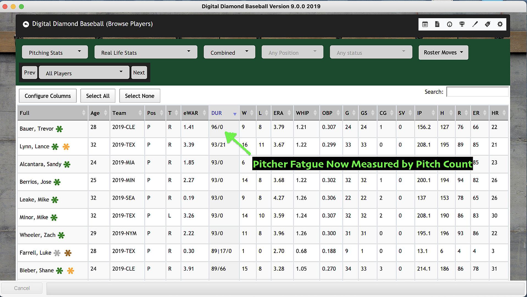527x297 pixels.
Task: Click the gauge dial toolbar icon
Action: (449, 24)
